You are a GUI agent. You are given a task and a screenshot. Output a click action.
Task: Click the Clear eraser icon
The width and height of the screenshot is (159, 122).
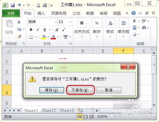[x=135, y=34]
